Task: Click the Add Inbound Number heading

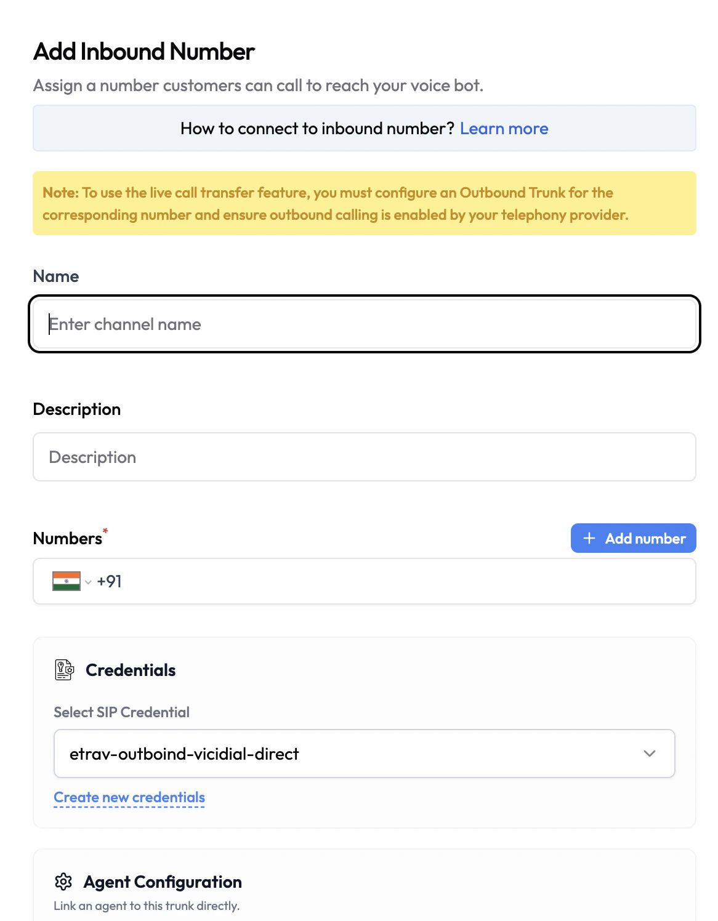Action: click(x=144, y=52)
